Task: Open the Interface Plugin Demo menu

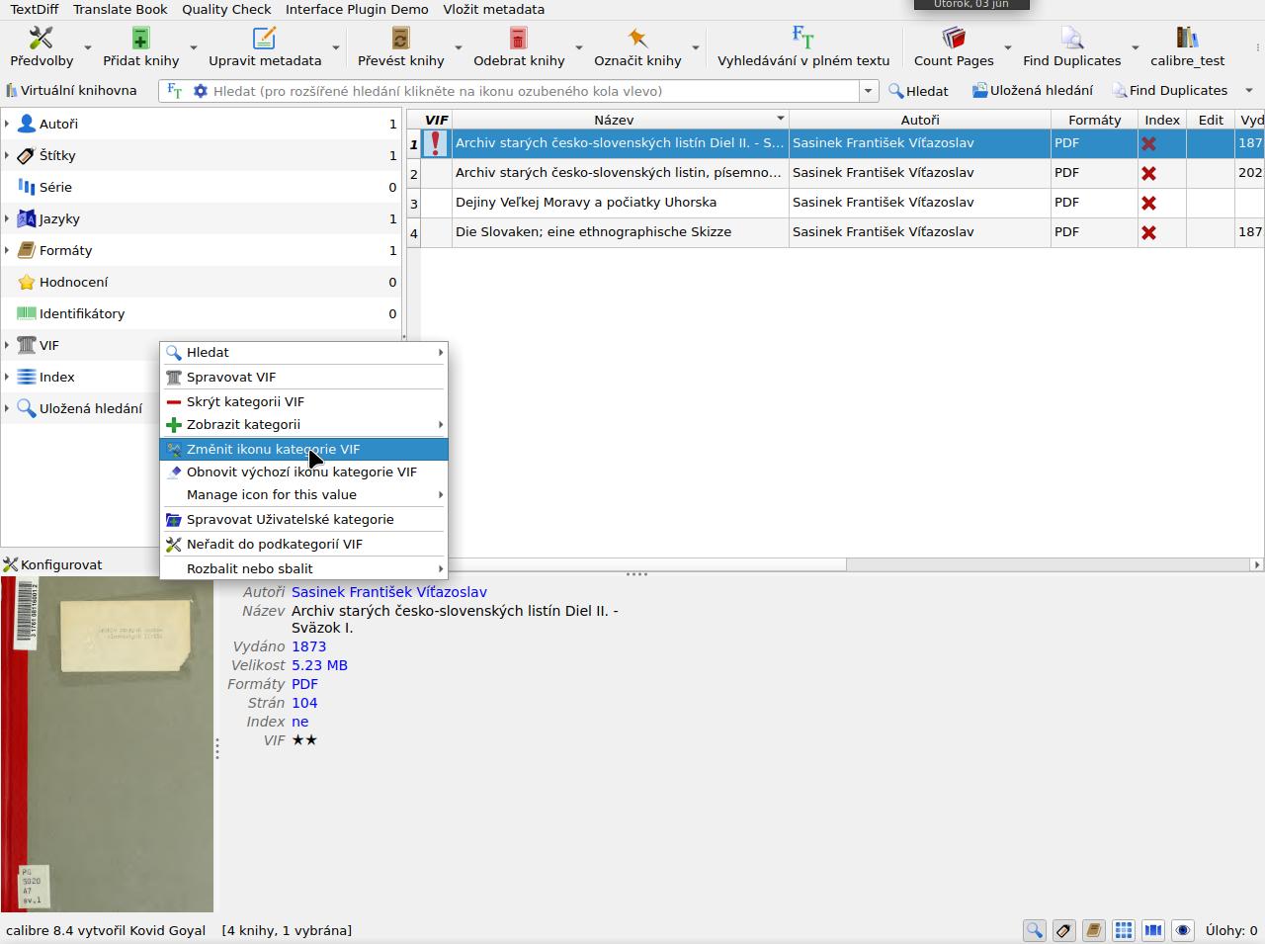Action: click(x=357, y=9)
